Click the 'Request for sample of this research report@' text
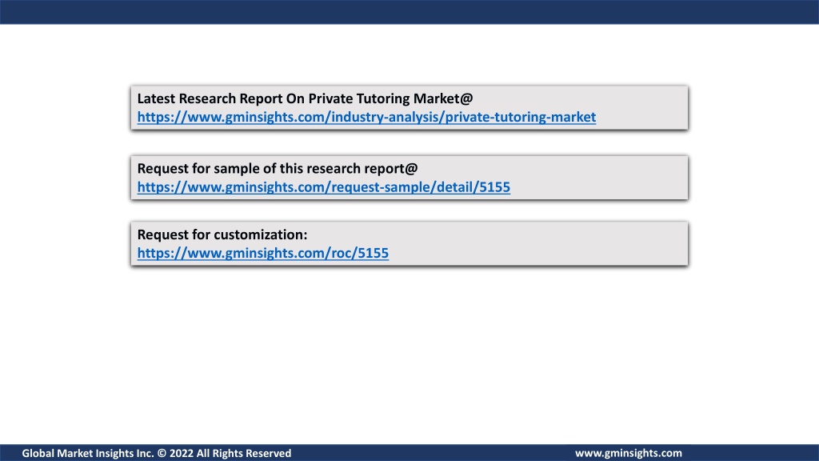Viewport: 819px width, 461px height. [x=278, y=169]
